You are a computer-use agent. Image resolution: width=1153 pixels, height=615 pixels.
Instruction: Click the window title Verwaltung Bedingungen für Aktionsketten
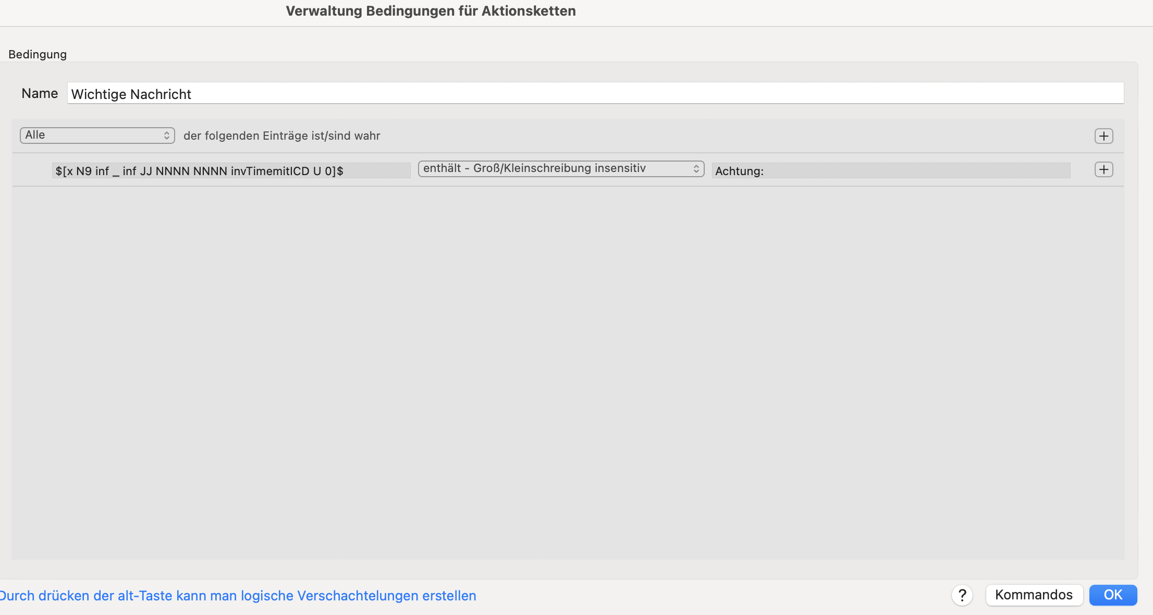(431, 11)
